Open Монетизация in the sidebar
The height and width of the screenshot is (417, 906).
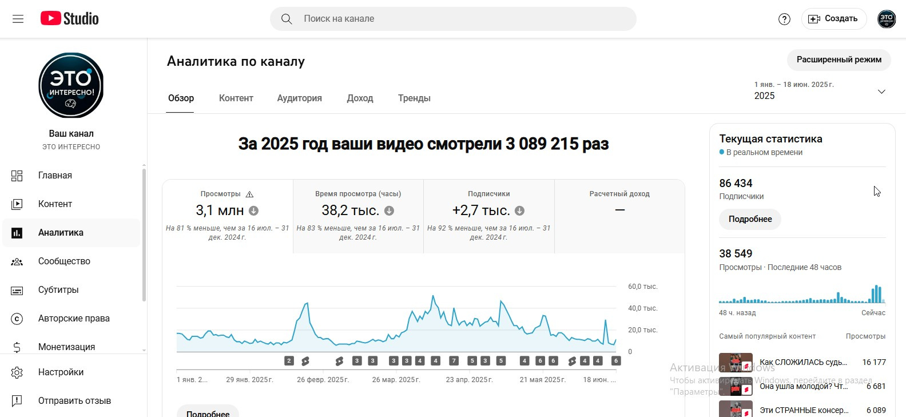71,347
